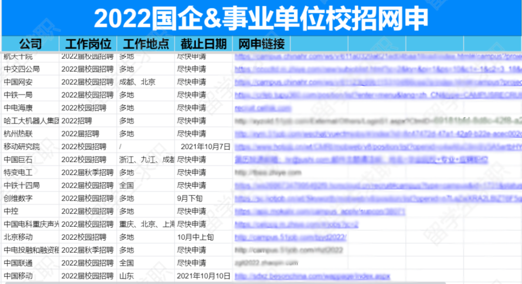The height and width of the screenshot is (284, 522).
Task: Select the company cell 哈工大机器人集团
Action: (31, 121)
